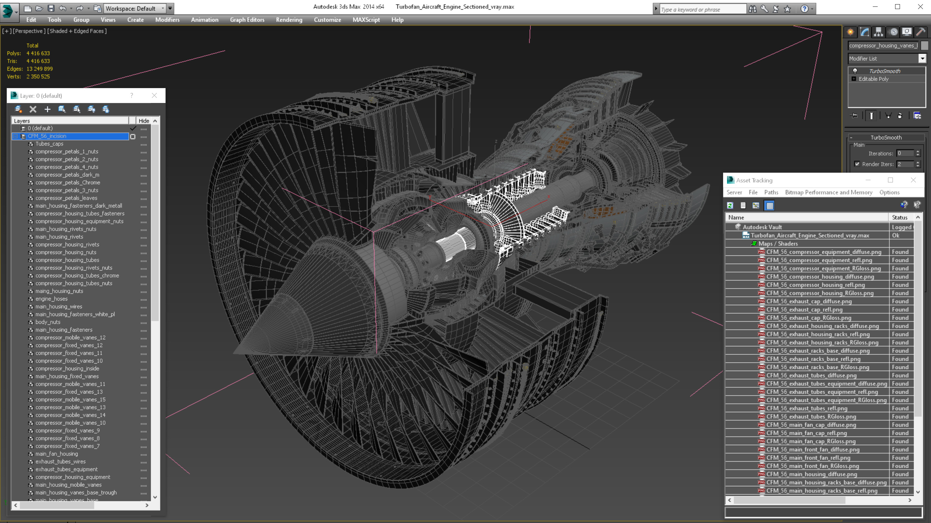
Task: Open the Modifier List dropdown arrow
Action: 922,58
